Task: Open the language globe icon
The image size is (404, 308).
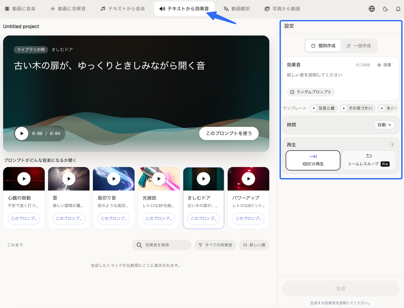Action: tap(372, 9)
